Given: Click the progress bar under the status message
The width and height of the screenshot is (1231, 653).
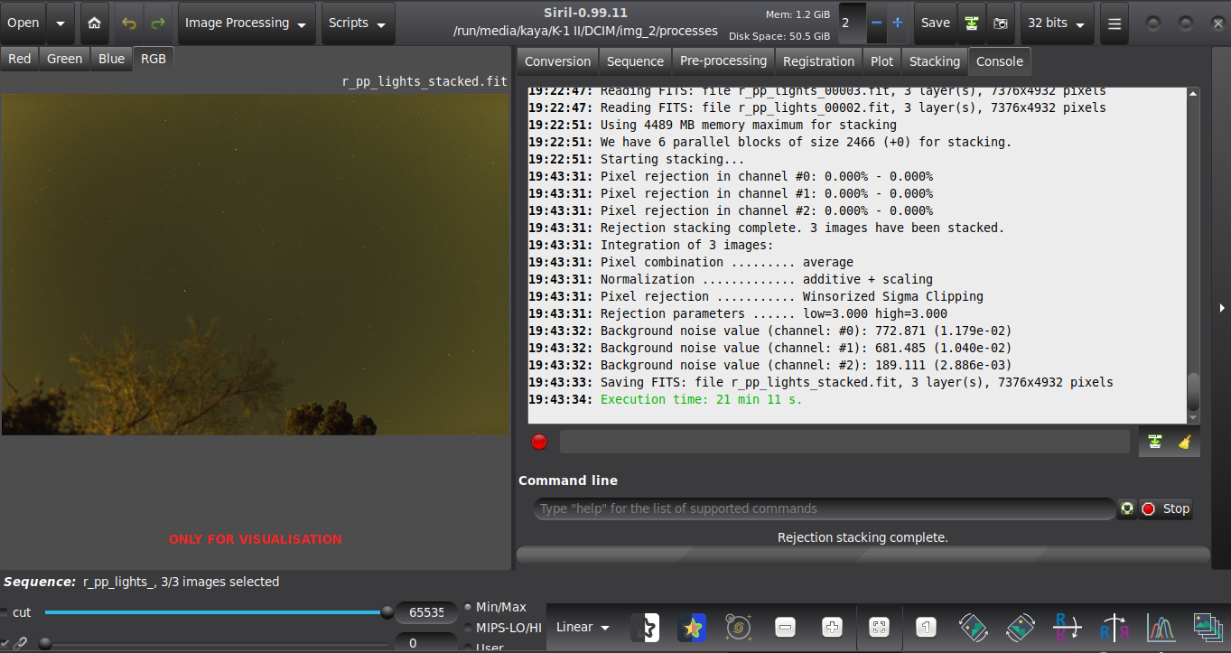Looking at the screenshot, I should [863, 555].
